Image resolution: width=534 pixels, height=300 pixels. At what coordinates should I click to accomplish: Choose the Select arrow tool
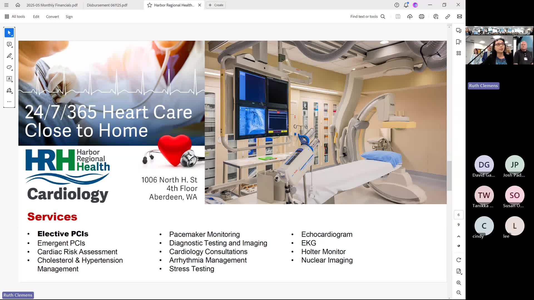point(9,33)
